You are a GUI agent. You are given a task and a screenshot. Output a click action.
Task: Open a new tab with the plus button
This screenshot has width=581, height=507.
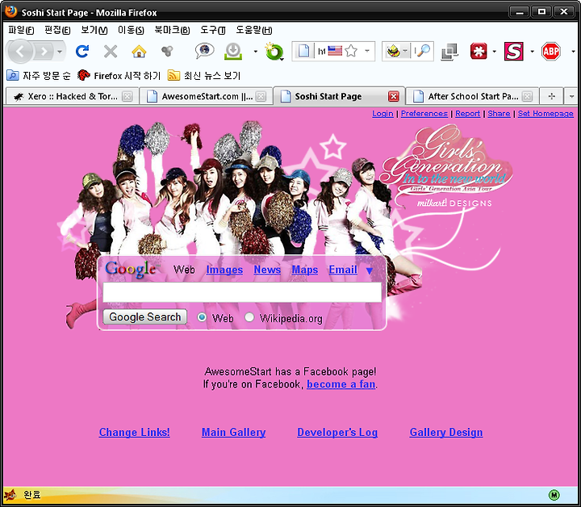pyautogui.click(x=551, y=96)
